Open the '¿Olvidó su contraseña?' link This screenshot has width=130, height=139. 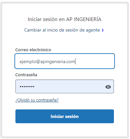[x=37, y=100]
